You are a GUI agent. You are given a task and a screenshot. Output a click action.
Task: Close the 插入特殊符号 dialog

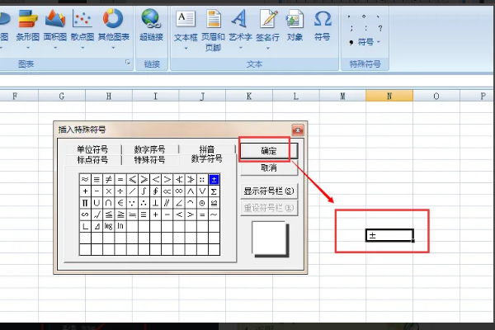coord(298,130)
